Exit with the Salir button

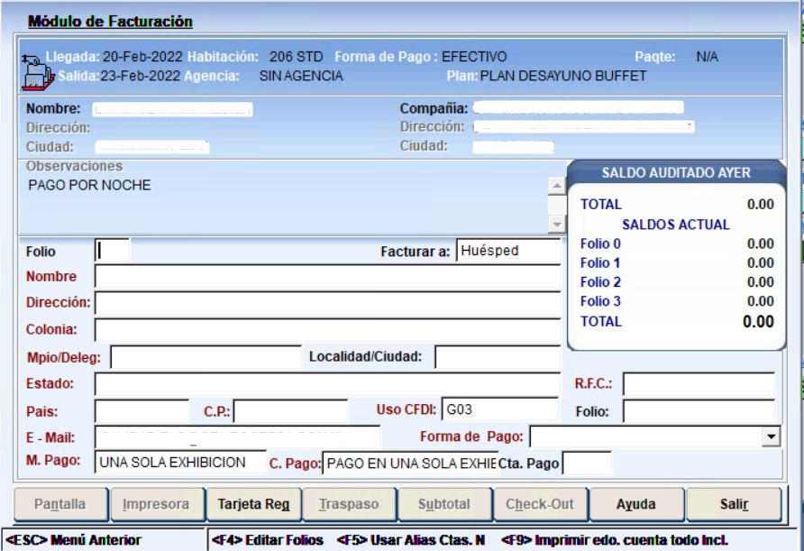click(734, 504)
